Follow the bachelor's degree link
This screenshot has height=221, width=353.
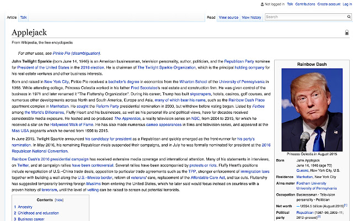point(124,82)
